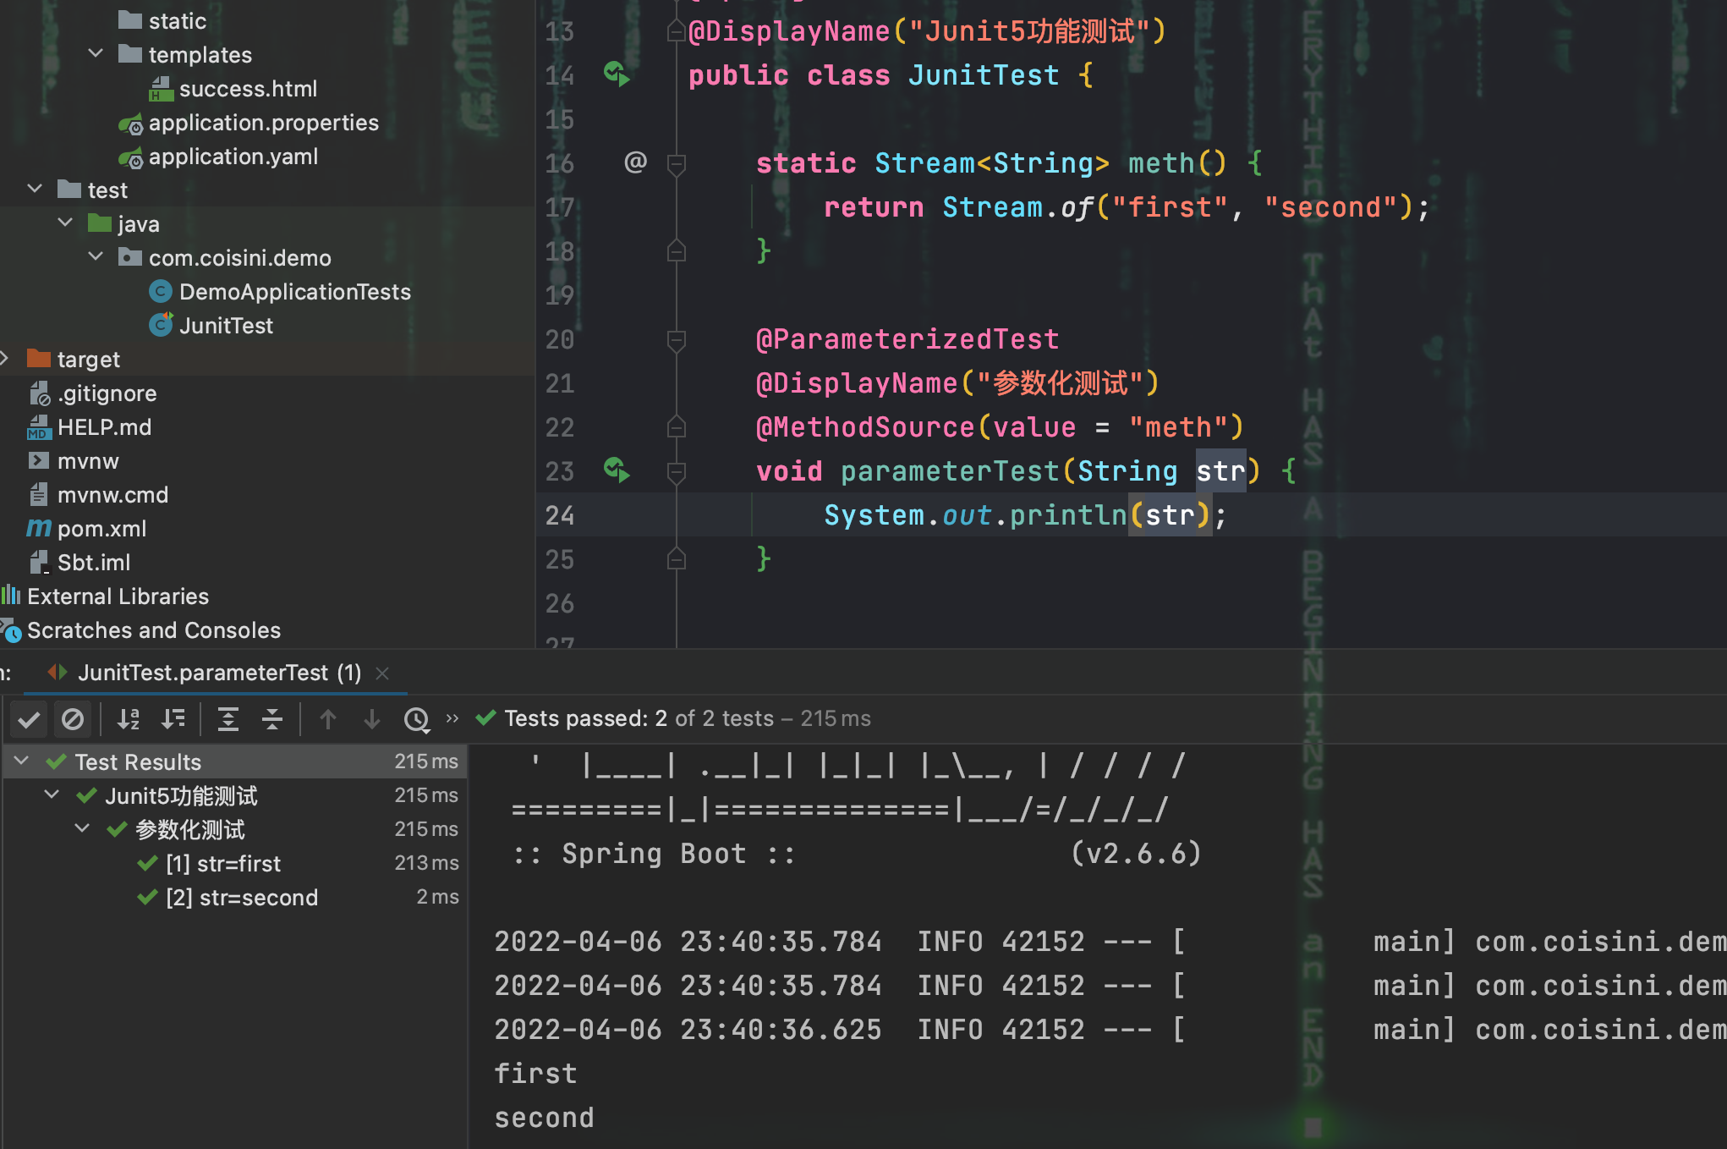Click 'first' output line in console
Screen dimensions: 1727x1149
[x=535, y=1074]
